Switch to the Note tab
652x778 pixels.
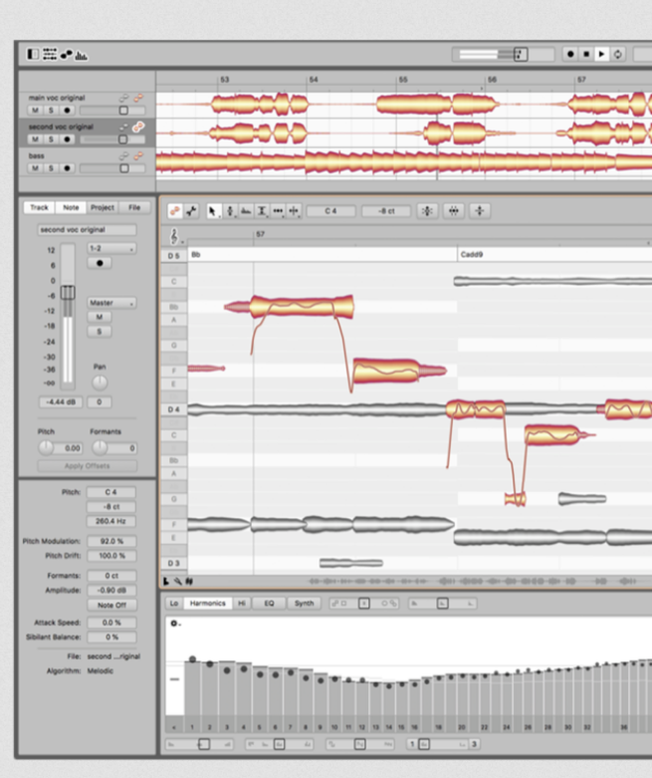point(71,207)
